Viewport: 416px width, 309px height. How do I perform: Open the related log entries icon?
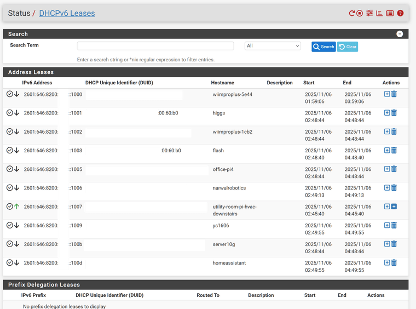[390, 13]
